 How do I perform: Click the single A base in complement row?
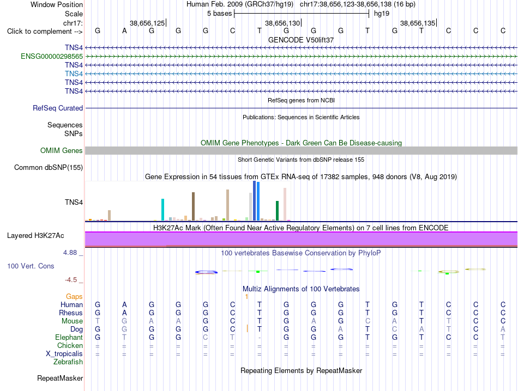click(124, 30)
